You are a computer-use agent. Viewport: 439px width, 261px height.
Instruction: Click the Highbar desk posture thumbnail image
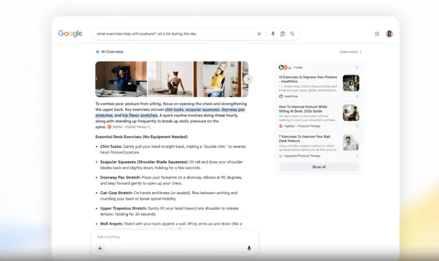[351, 113]
